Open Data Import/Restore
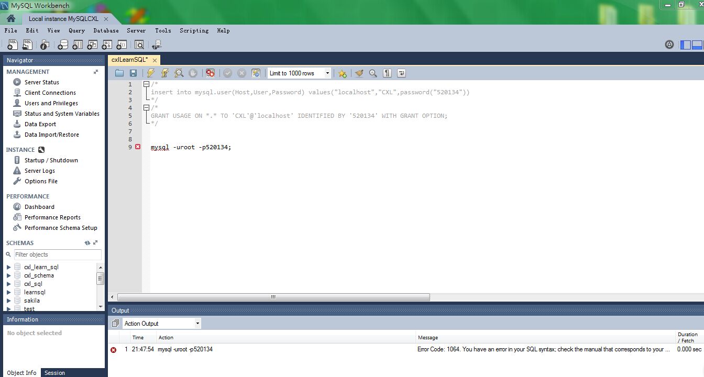This screenshot has height=377, width=704. point(52,135)
